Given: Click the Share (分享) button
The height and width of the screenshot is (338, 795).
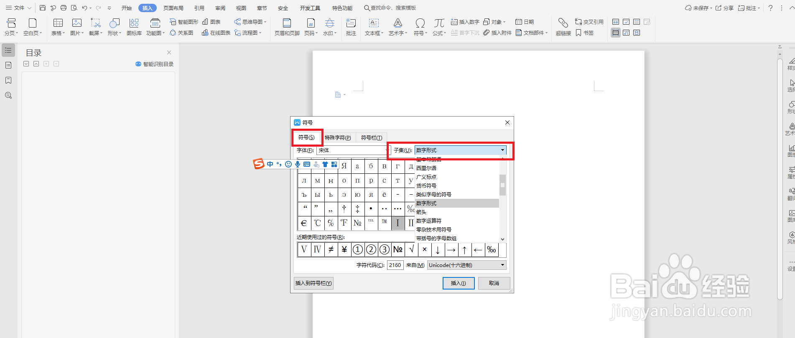Looking at the screenshot, I should click(x=724, y=8).
